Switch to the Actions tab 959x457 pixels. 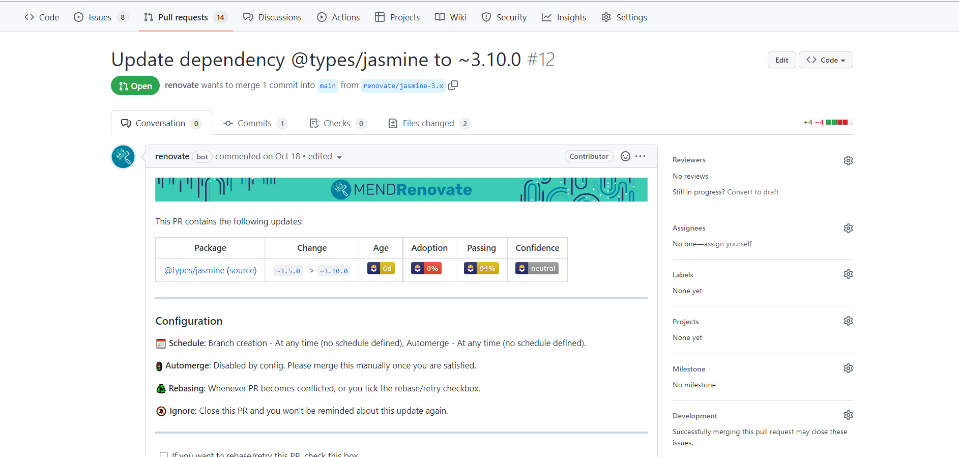pyautogui.click(x=338, y=17)
